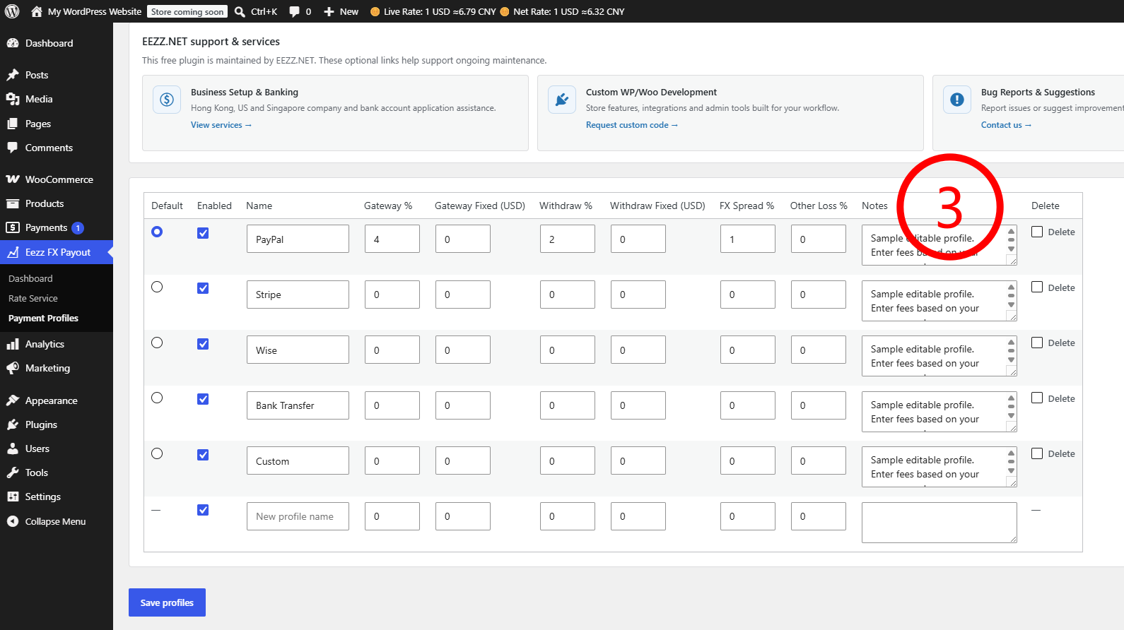
Task: Check Delete for the PayPal profile
Action: tap(1037, 232)
